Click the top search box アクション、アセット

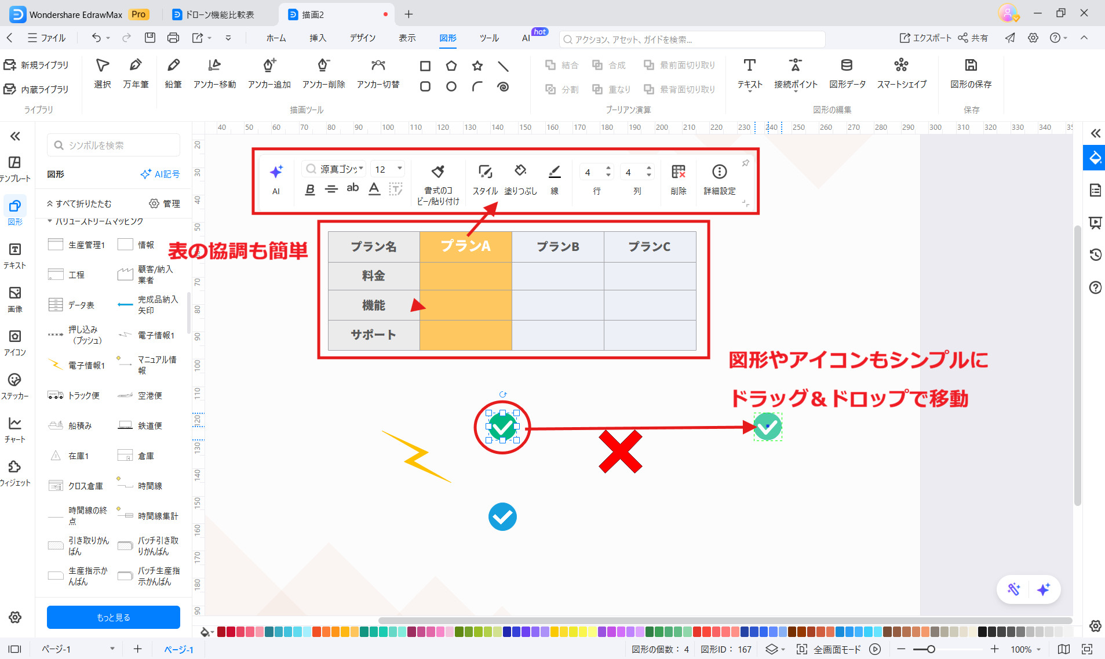692,39
